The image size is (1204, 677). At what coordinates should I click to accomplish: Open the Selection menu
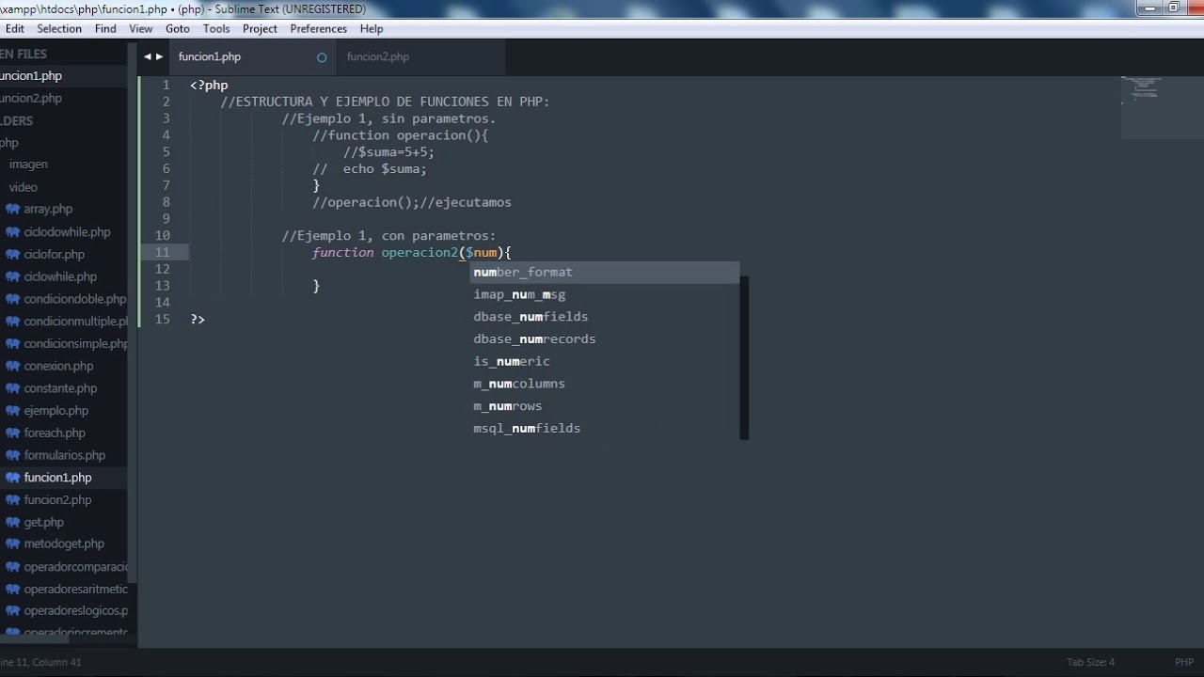tap(59, 28)
